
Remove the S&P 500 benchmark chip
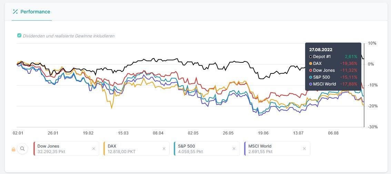pos(234,149)
